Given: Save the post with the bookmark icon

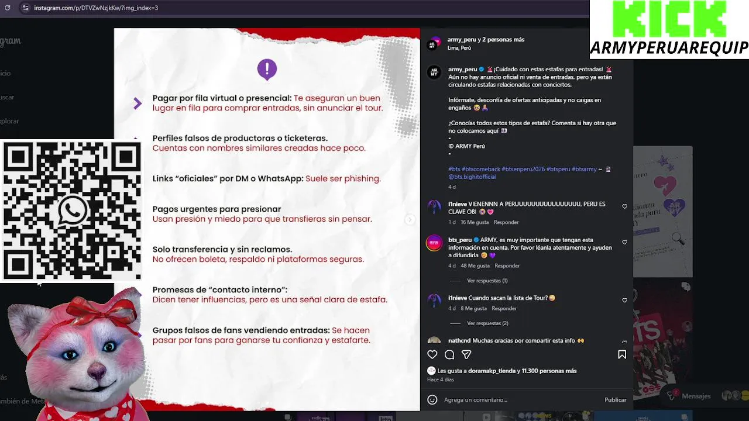Looking at the screenshot, I should pyautogui.click(x=622, y=354).
